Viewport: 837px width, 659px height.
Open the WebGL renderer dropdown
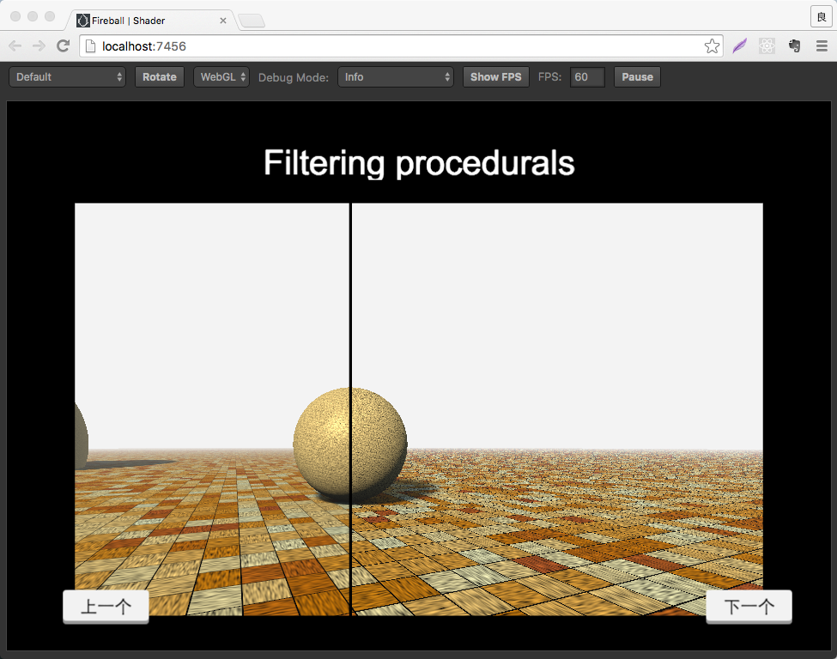(x=221, y=77)
